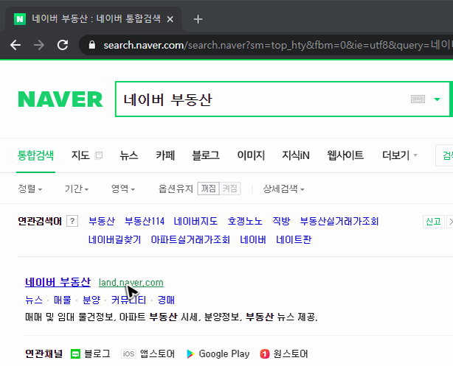Viewport: 453px width, 366px height.
Task: Click the 원스토어 link text
Action: (291, 354)
